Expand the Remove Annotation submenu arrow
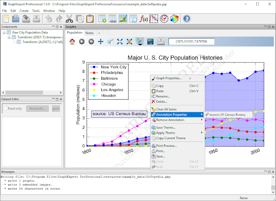Screen dimensions: 276x201 coord(201,119)
